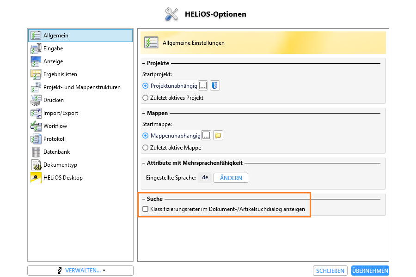
Task: Click the ÄNDERN language button
Action: (x=231, y=178)
